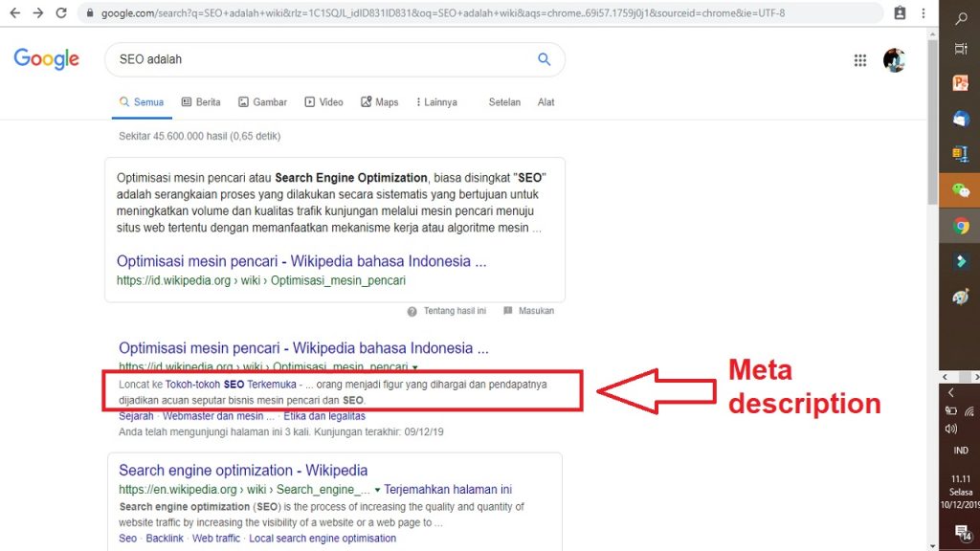The width and height of the screenshot is (980, 551).
Task: Open featured snippet Wikipedia bahasa Indonesia link
Action: (x=301, y=261)
